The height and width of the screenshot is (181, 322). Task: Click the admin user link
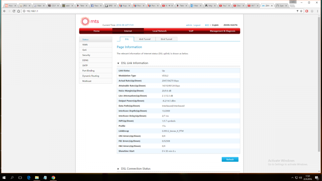189,25
